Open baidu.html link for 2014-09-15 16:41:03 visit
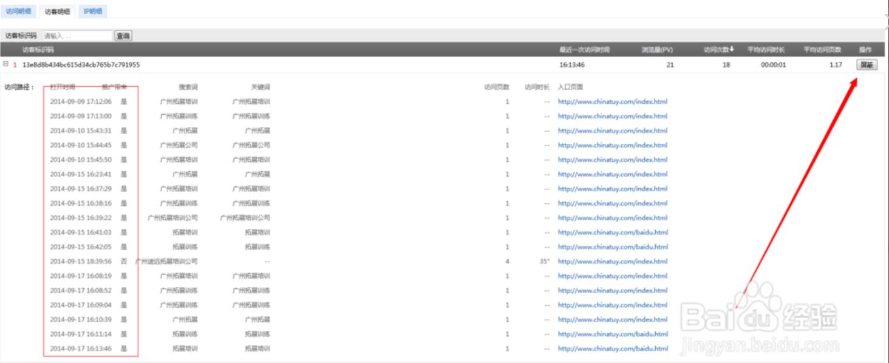Screen dimensions: 889x363 612,232
